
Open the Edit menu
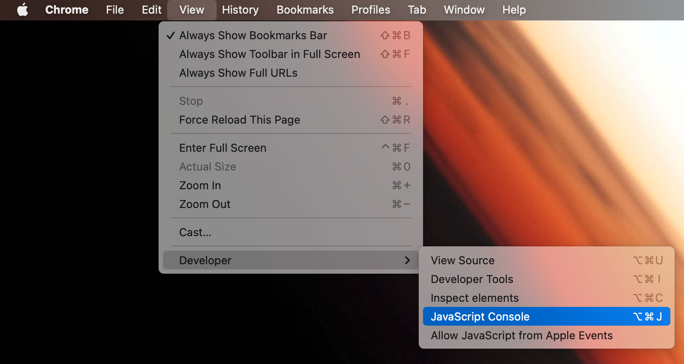pos(152,10)
